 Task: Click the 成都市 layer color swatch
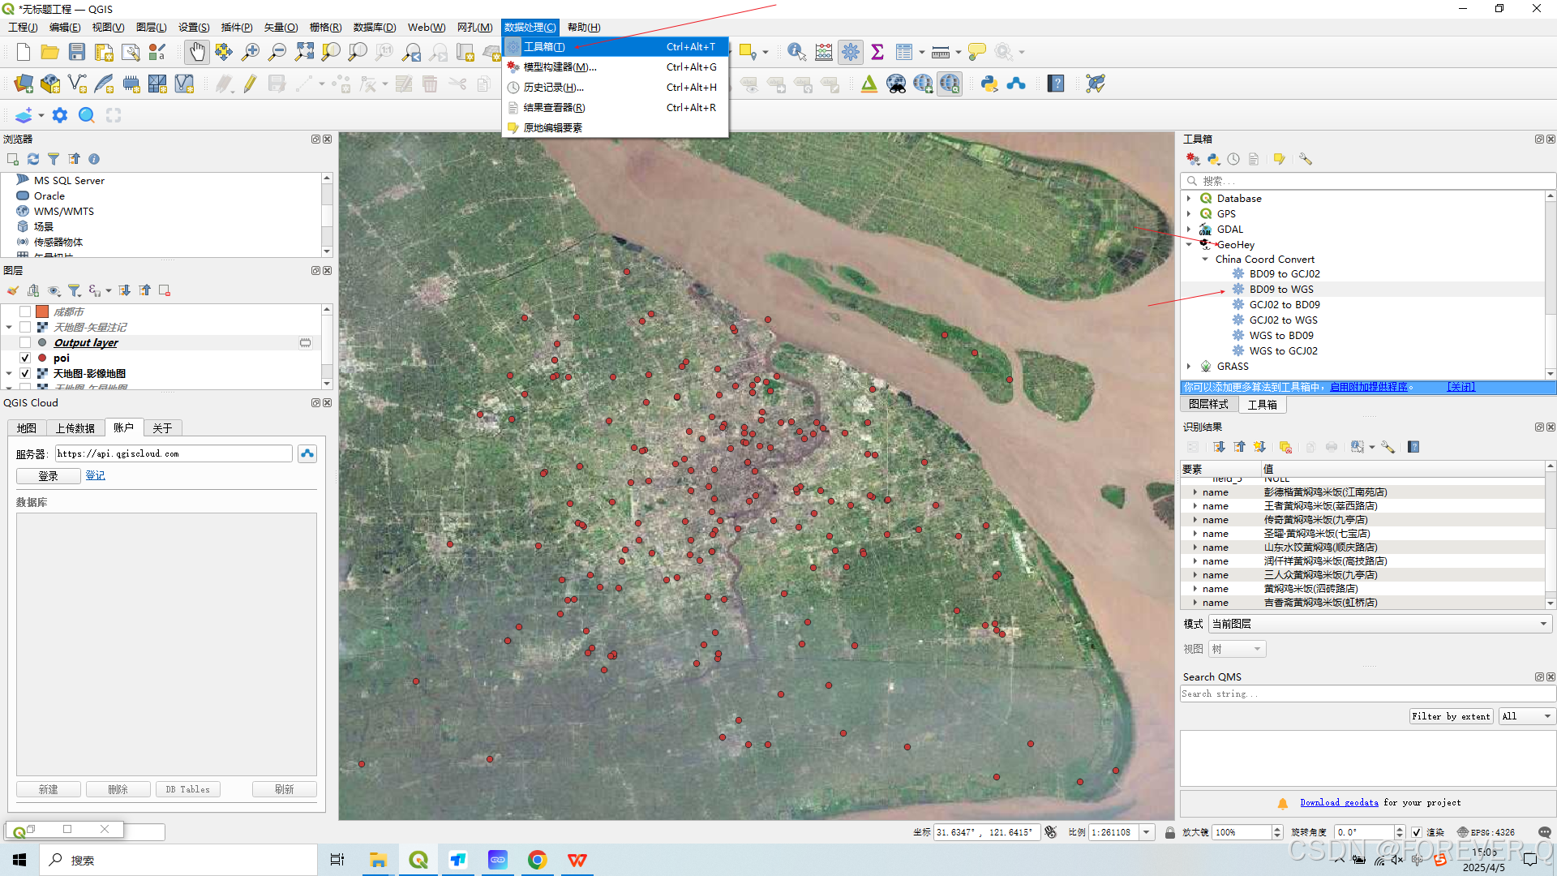click(42, 311)
